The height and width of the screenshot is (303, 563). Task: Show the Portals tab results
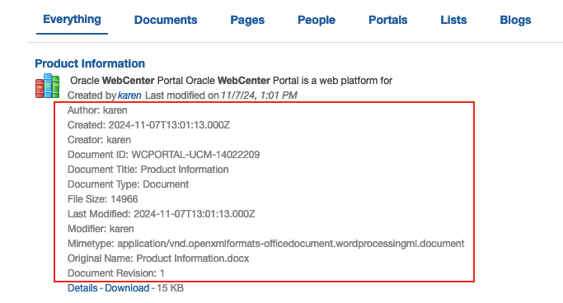click(387, 20)
